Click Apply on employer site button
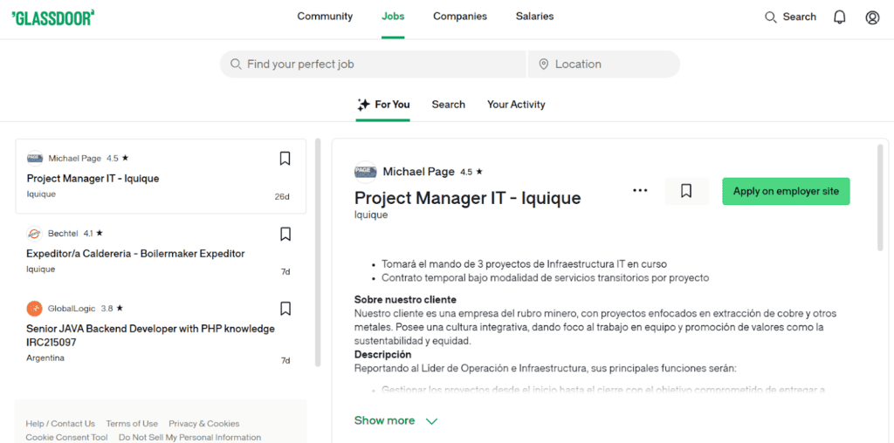This screenshot has height=443, width=894. point(786,191)
